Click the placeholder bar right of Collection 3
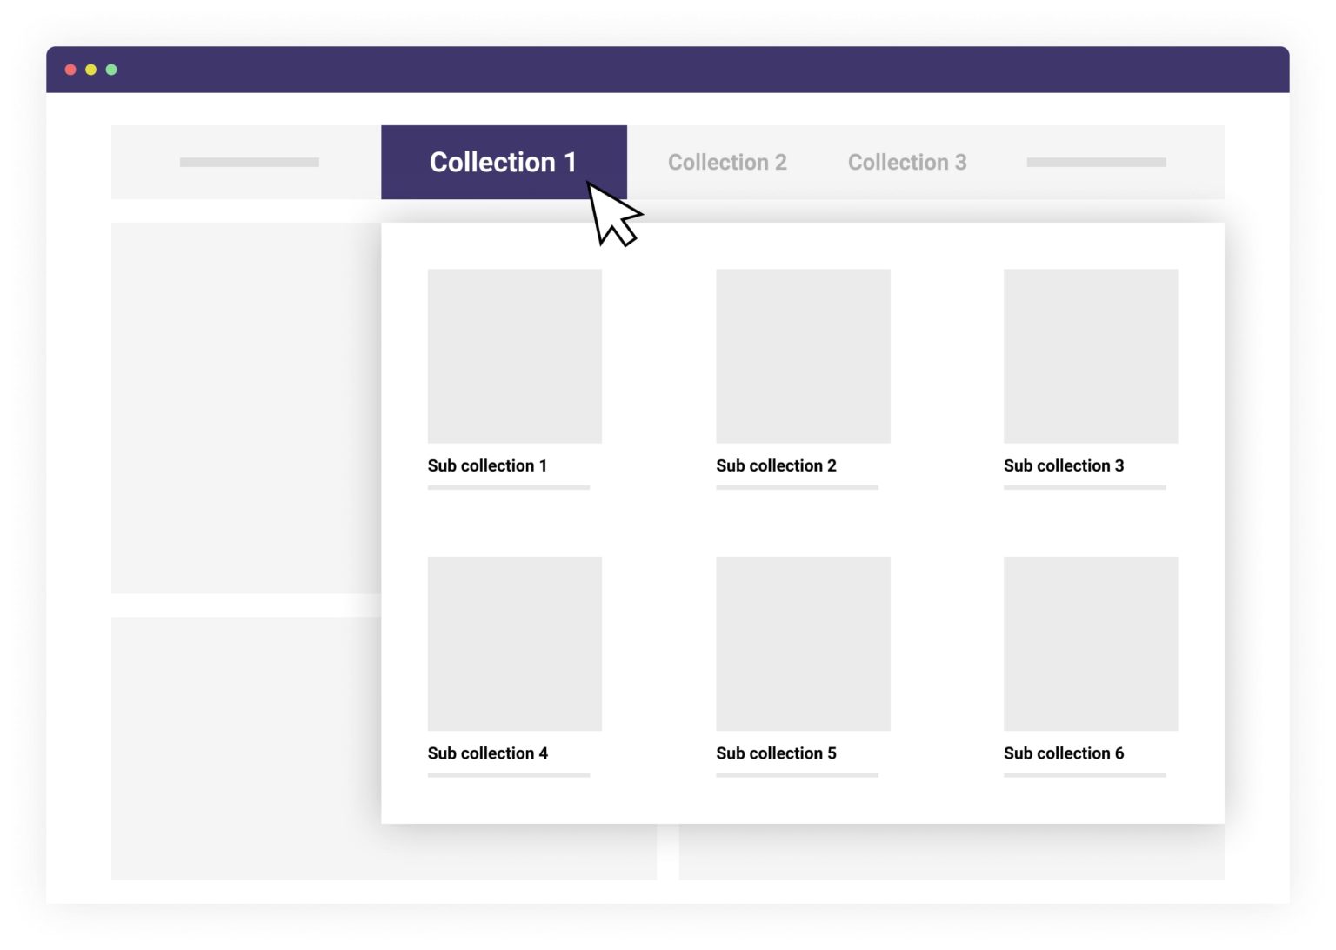Image resolution: width=1336 pixels, height=950 pixels. (1096, 162)
